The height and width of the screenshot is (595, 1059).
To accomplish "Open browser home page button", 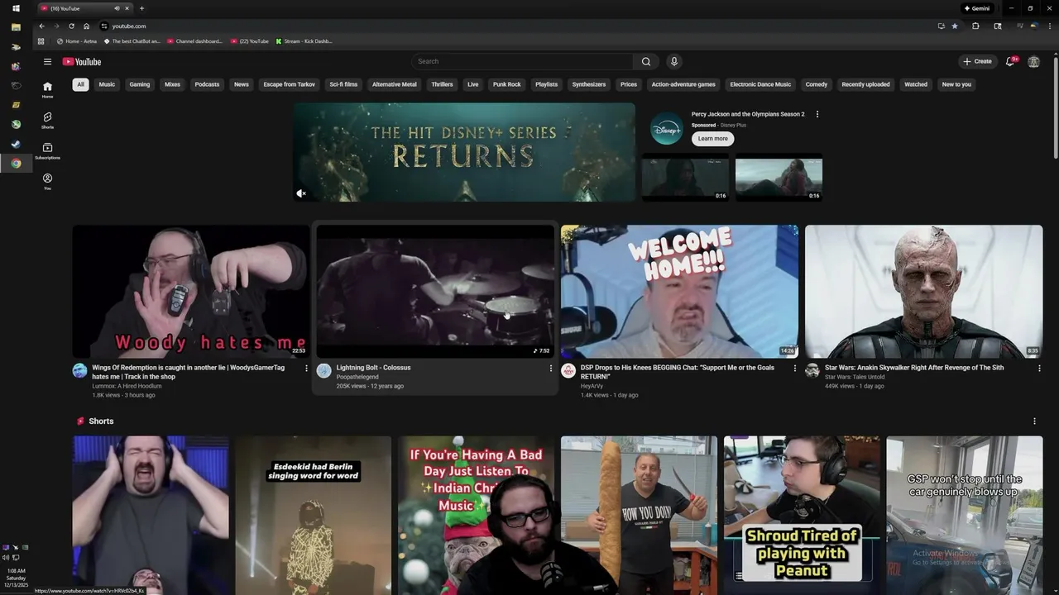I will 86,26.
